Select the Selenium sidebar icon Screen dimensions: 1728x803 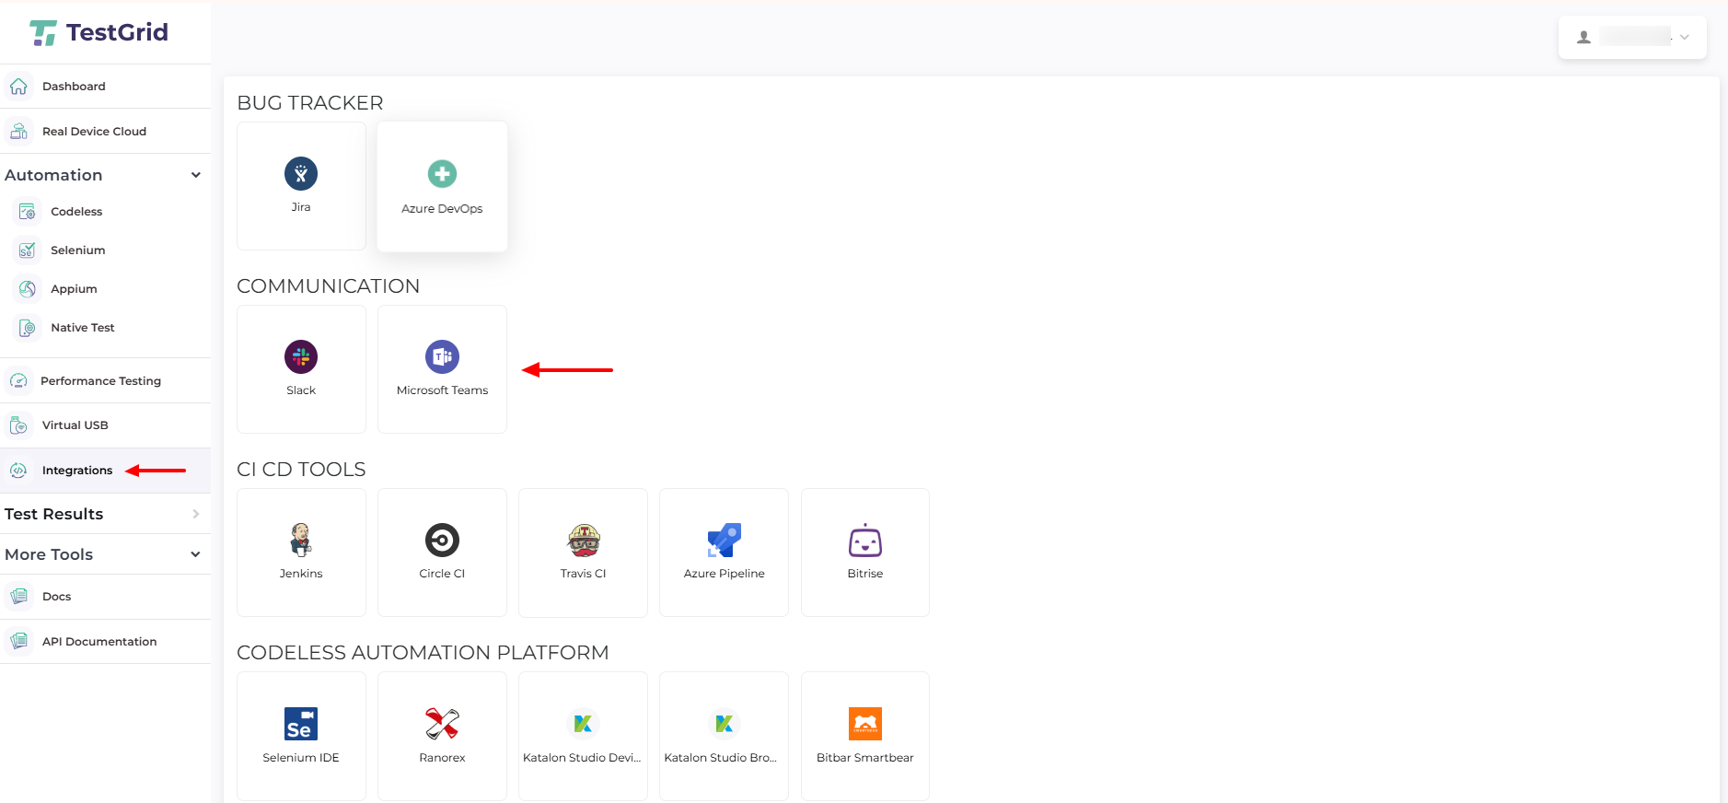[28, 250]
